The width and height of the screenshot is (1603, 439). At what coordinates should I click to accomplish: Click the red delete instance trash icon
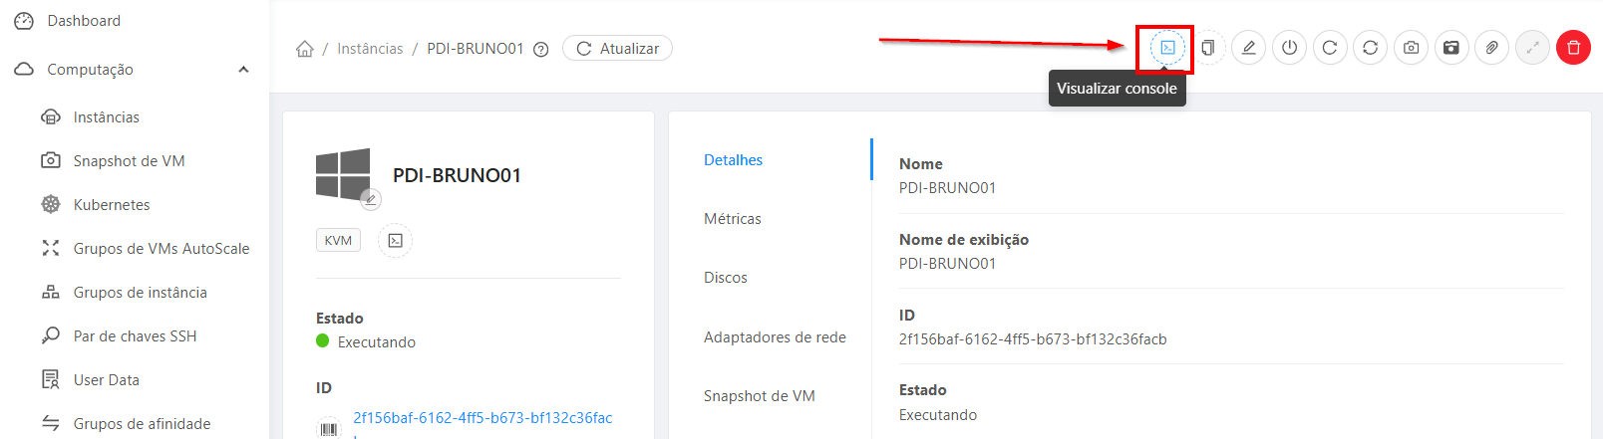pos(1573,48)
